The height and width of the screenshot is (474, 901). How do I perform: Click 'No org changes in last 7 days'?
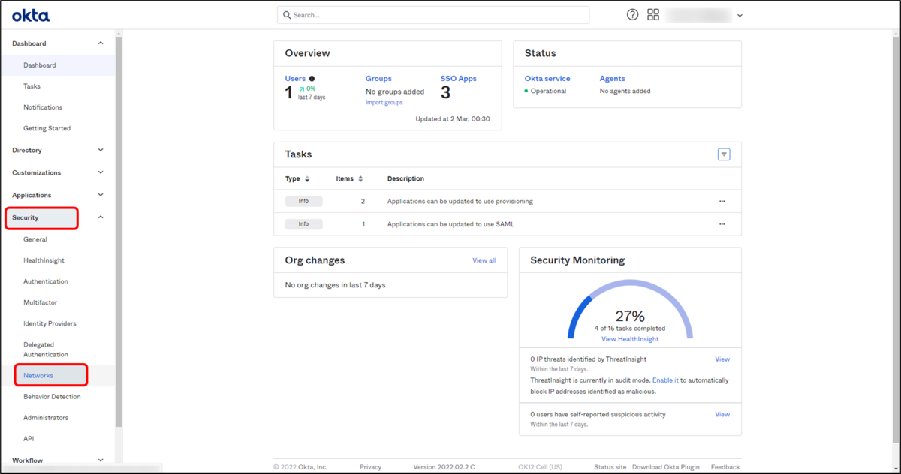(335, 285)
